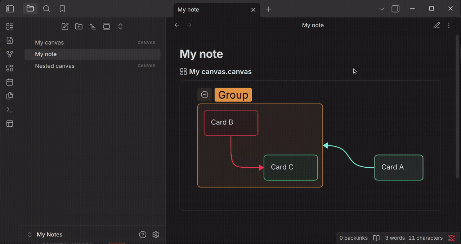Switch to editing mode pencil icon
This screenshot has width=461, height=244.
pyautogui.click(x=437, y=25)
